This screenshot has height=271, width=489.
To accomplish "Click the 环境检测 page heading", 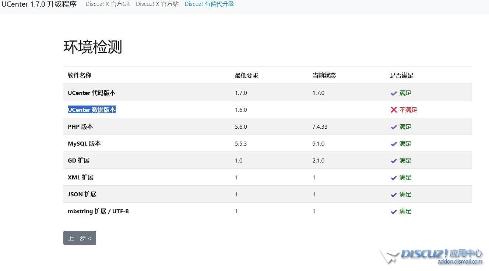I will pos(92,47).
